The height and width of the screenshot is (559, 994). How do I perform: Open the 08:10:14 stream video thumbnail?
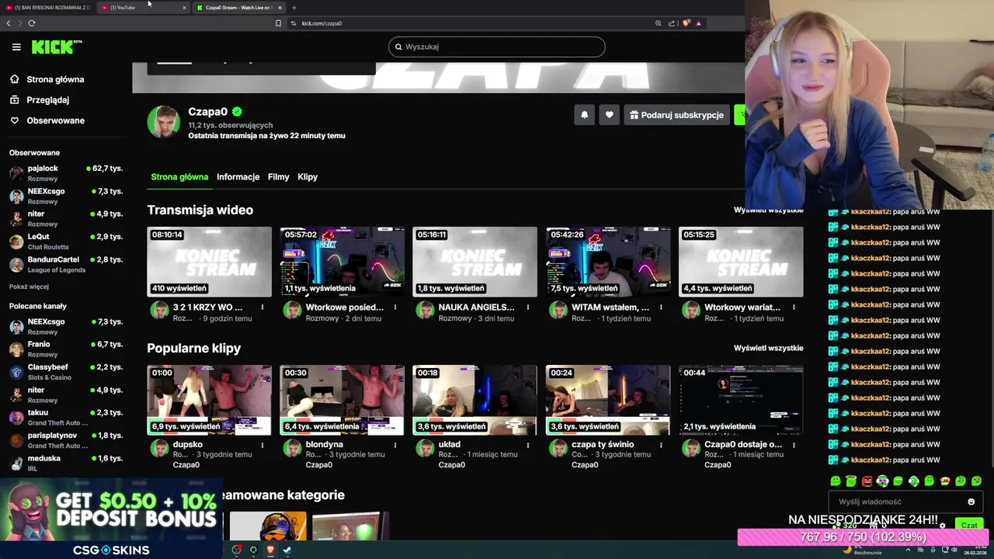point(210,262)
